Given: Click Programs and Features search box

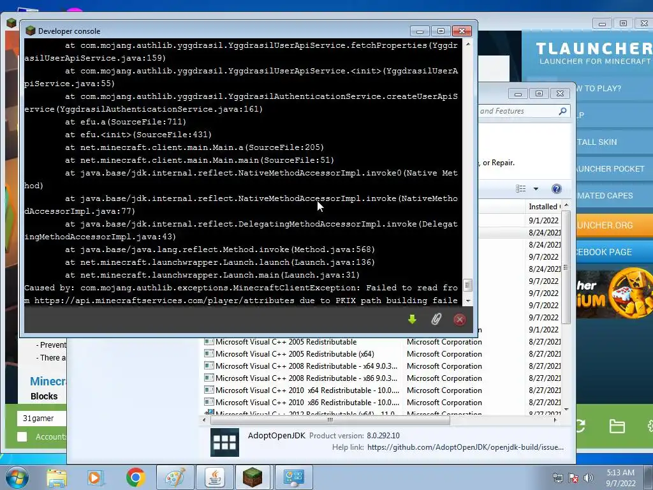Looking at the screenshot, I should click(524, 111).
